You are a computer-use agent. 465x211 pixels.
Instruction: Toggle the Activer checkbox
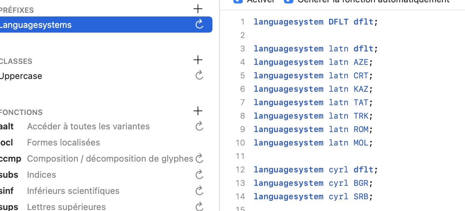tap(238, 1)
